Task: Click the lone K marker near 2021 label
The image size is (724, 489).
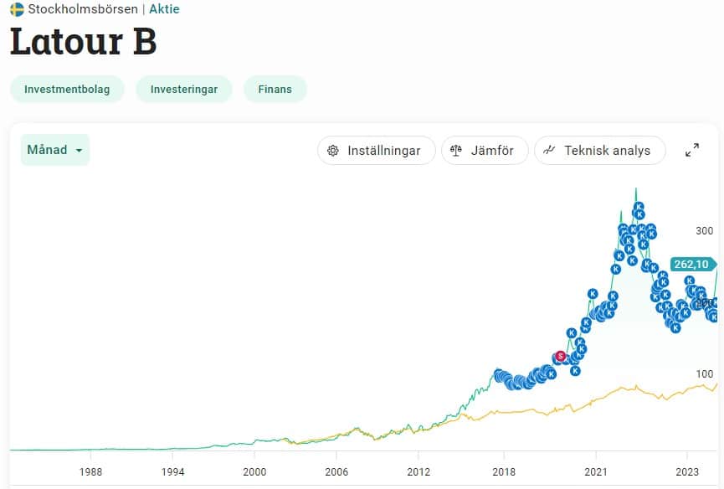Action: 592,294
